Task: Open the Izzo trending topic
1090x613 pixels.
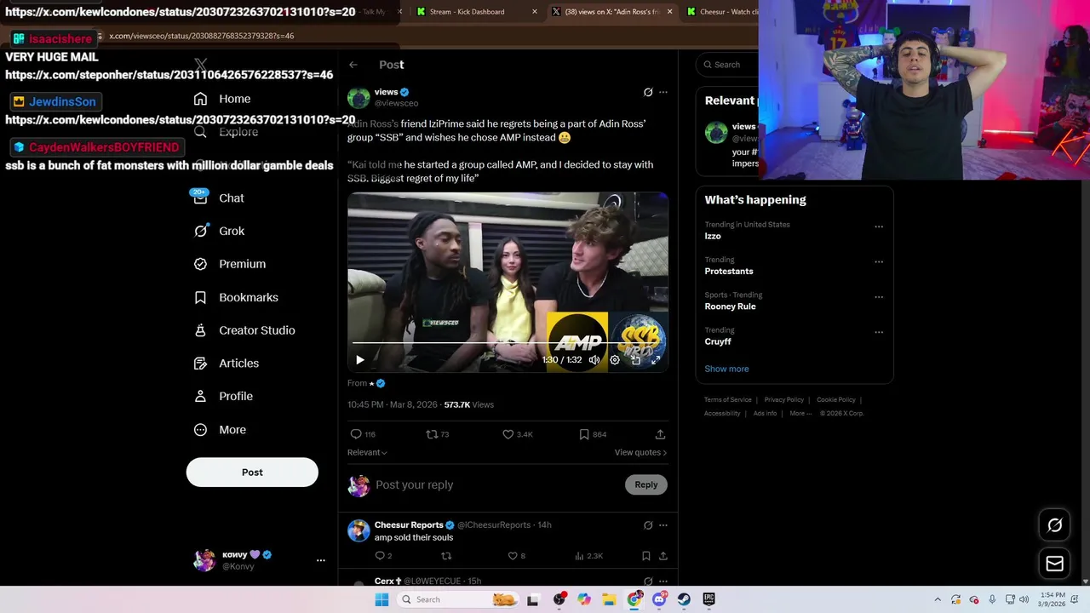Action: click(713, 236)
